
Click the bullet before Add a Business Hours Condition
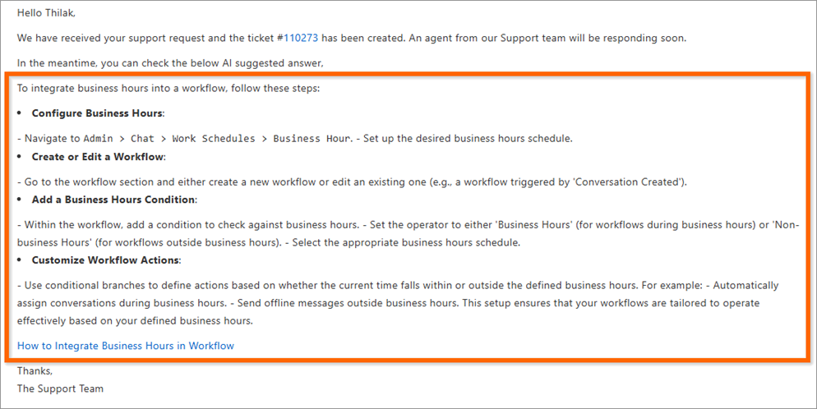pos(20,200)
